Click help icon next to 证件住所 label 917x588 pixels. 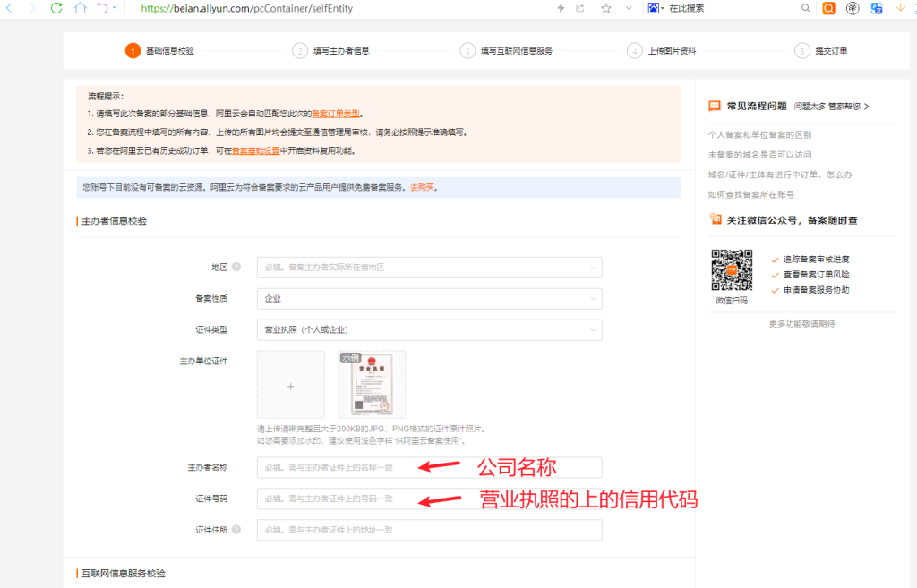tap(236, 530)
